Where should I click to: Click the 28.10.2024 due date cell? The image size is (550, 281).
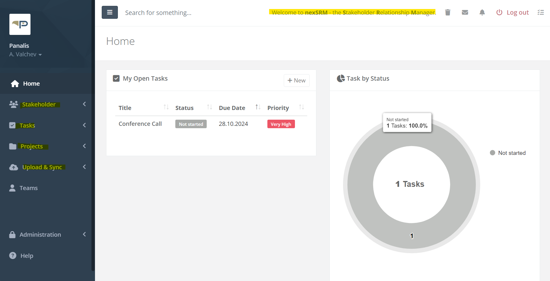[x=233, y=124]
